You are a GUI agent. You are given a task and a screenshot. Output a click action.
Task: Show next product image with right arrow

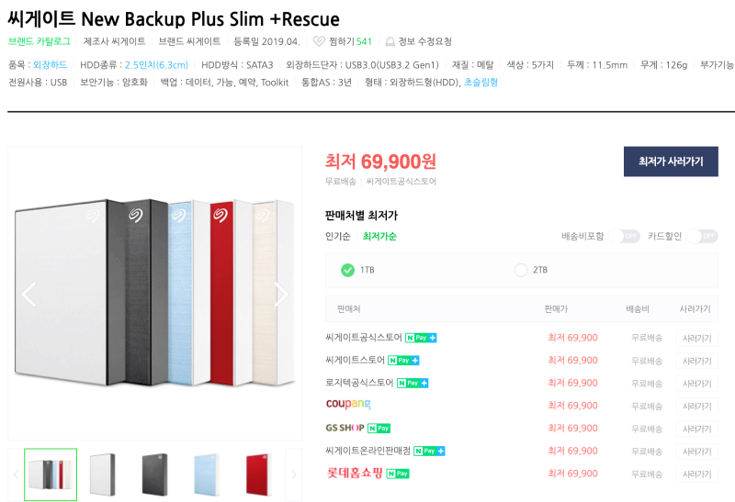(x=281, y=294)
